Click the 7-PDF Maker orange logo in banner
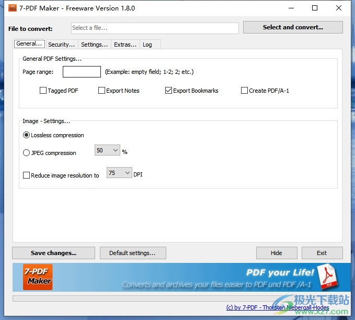The width and height of the screenshot is (355, 320). coord(38,277)
